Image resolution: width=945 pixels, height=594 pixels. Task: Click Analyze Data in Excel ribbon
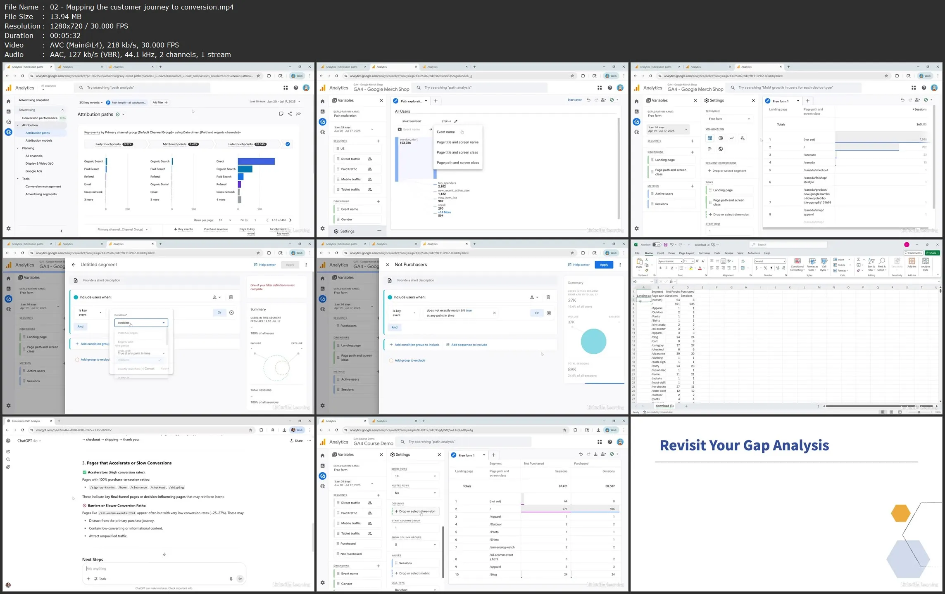coord(926,265)
